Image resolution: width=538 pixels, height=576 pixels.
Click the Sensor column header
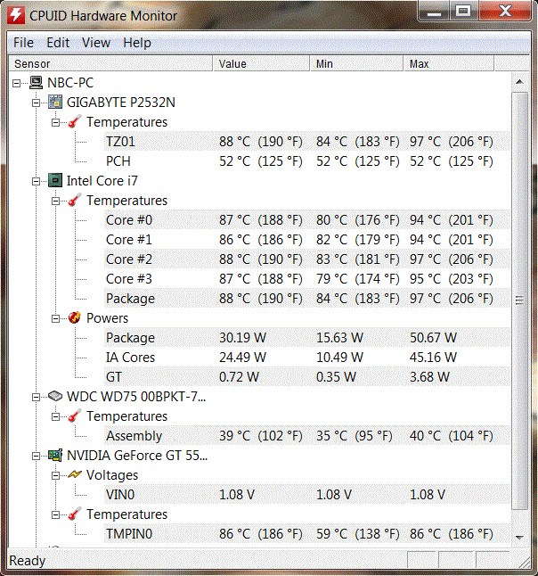point(110,63)
